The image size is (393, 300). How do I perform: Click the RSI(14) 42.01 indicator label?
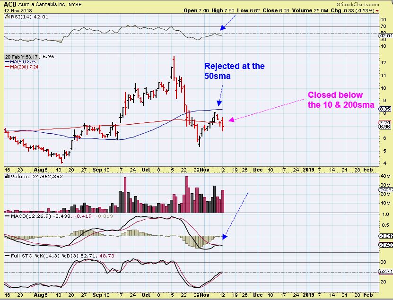29,17
